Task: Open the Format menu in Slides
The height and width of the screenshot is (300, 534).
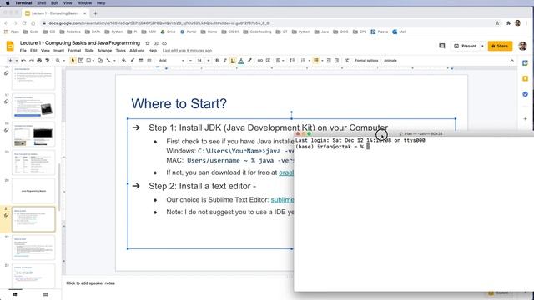Action: [x=74, y=50]
